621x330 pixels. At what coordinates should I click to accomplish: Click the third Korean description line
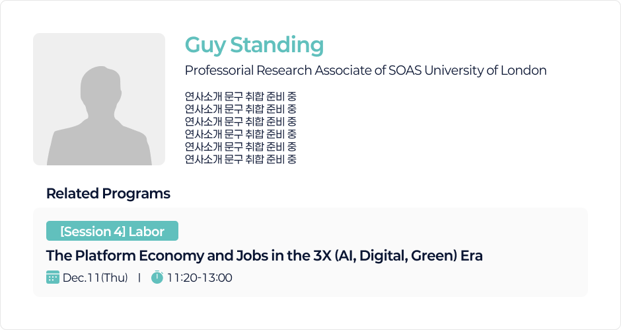[240, 122]
